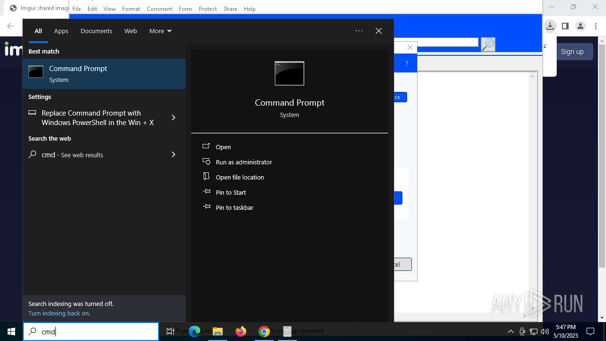
Task: Open the Chrome three-dot menu
Action: pos(596,26)
